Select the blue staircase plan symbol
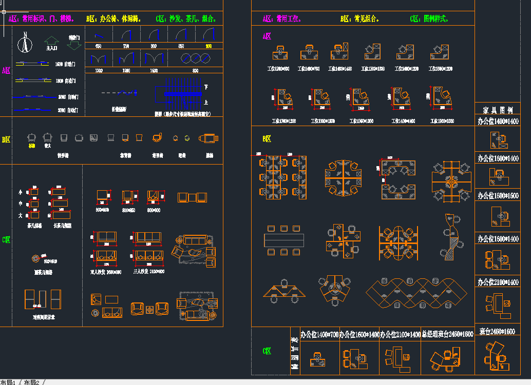 click(x=179, y=94)
